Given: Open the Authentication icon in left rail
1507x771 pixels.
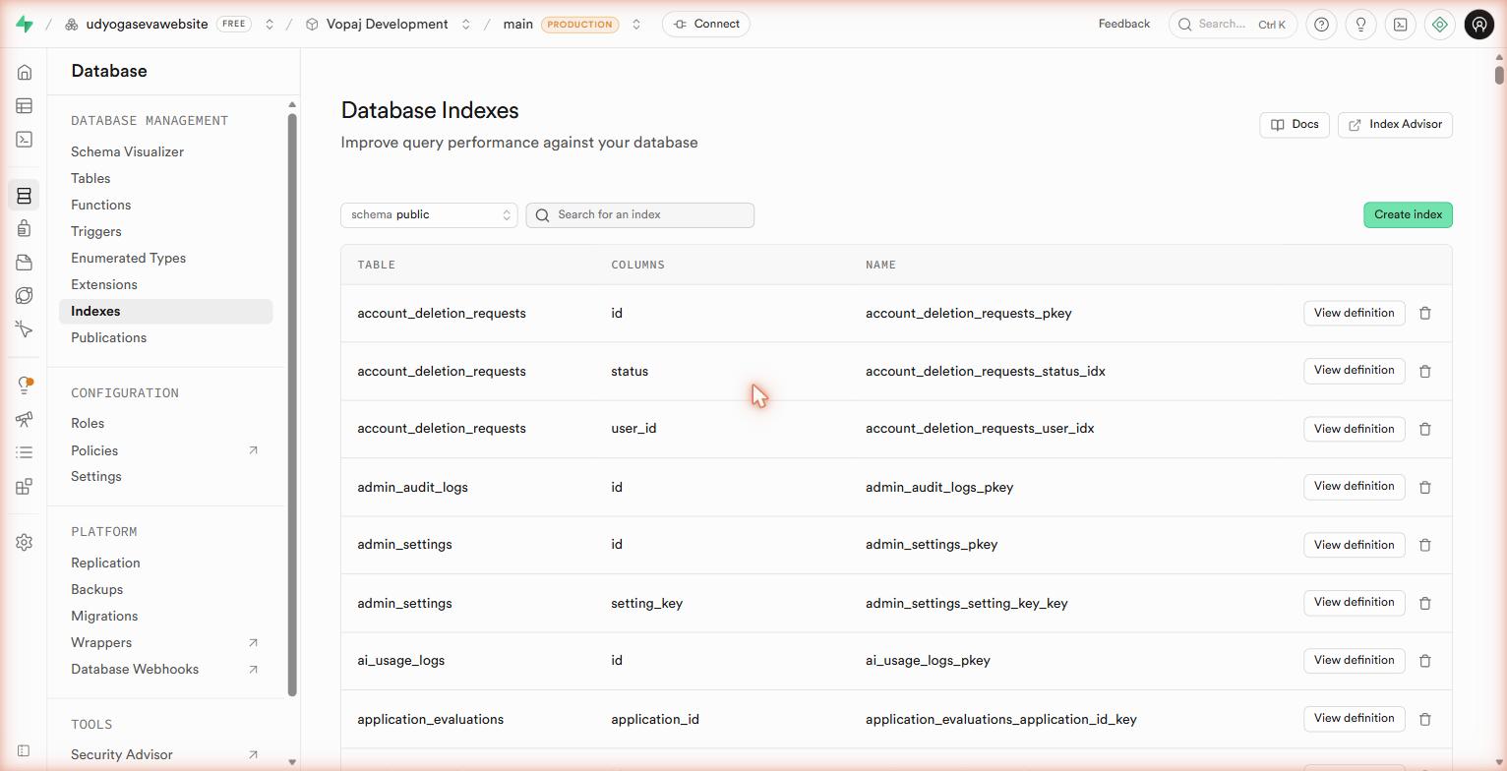Looking at the screenshot, I should [25, 229].
